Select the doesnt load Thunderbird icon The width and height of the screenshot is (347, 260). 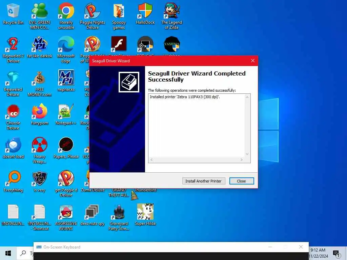[13, 148]
